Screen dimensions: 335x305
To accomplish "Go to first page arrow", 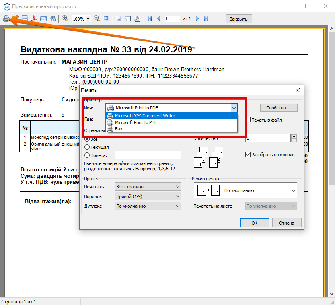I will coord(150,19).
